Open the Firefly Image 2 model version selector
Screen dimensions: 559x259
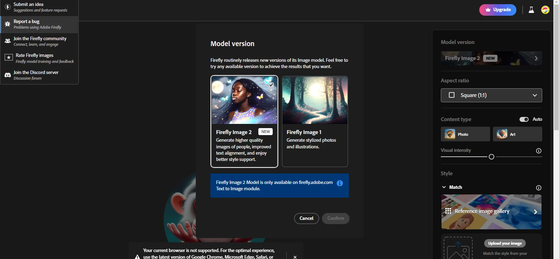coord(492,58)
